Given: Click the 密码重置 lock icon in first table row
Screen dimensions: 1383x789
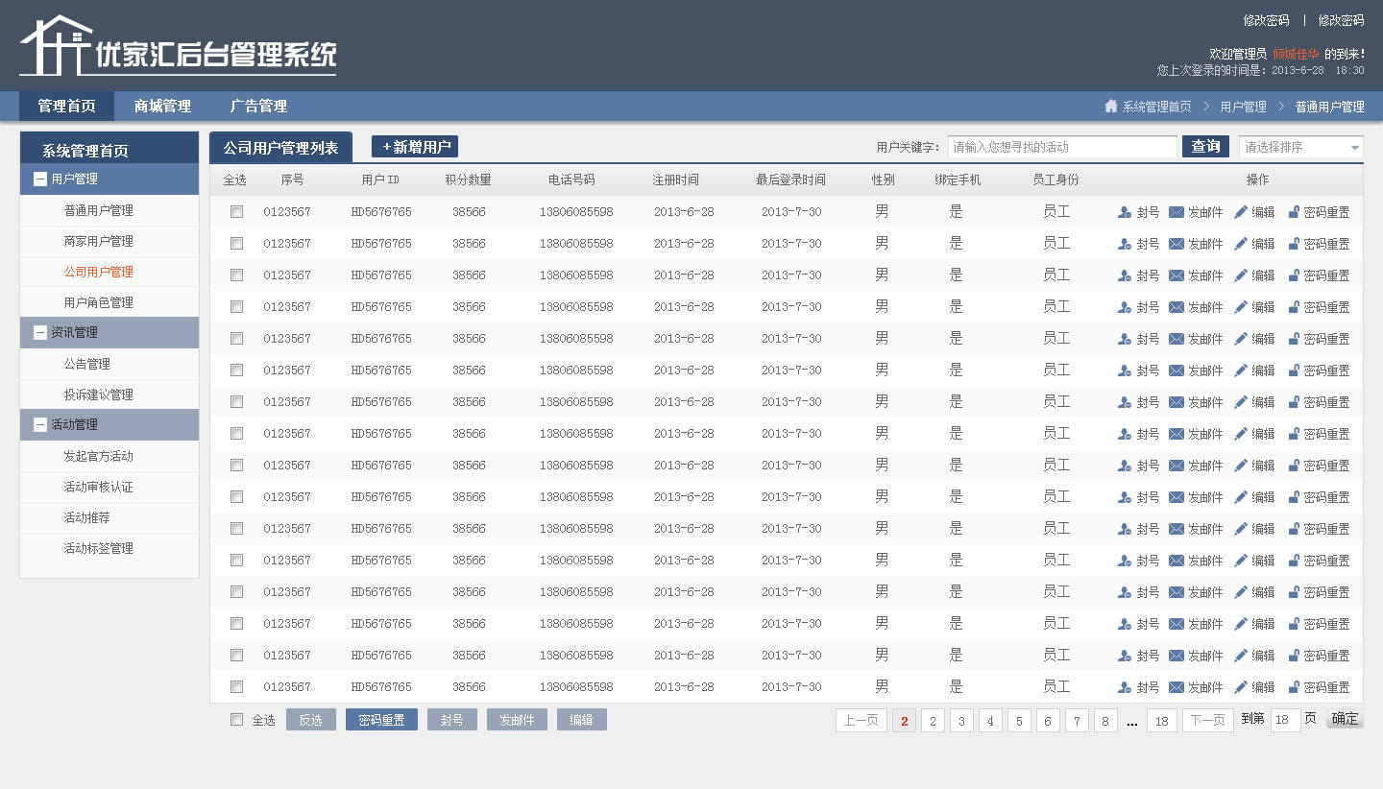Looking at the screenshot, I should pos(1294,212).
